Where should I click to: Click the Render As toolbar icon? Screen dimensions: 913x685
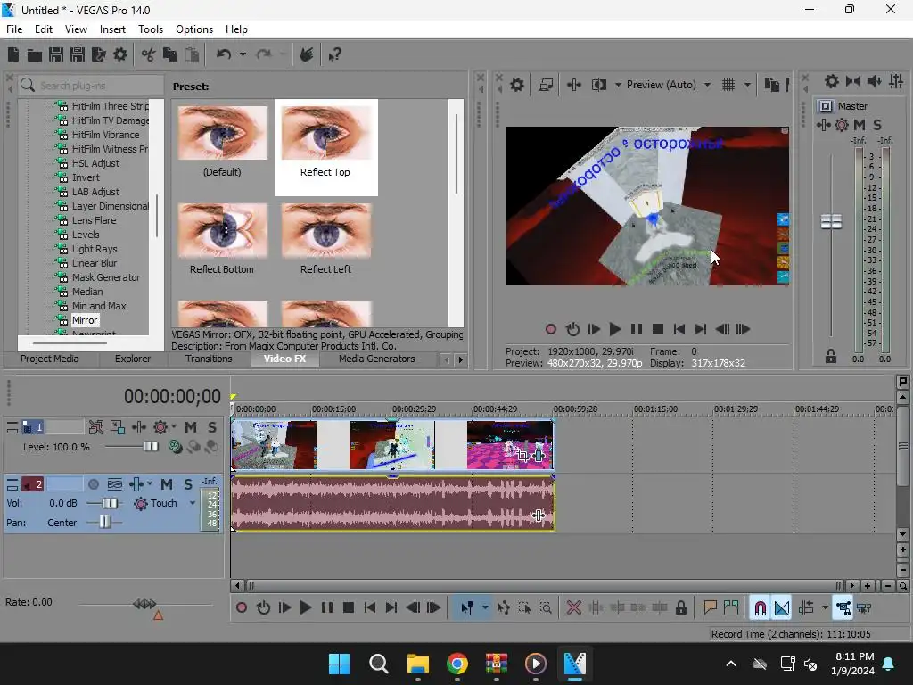point(98,54)
